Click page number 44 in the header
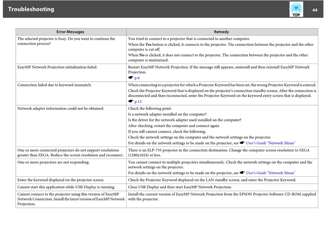The height and width of the screenshot is (232, 334). [315, 10]
